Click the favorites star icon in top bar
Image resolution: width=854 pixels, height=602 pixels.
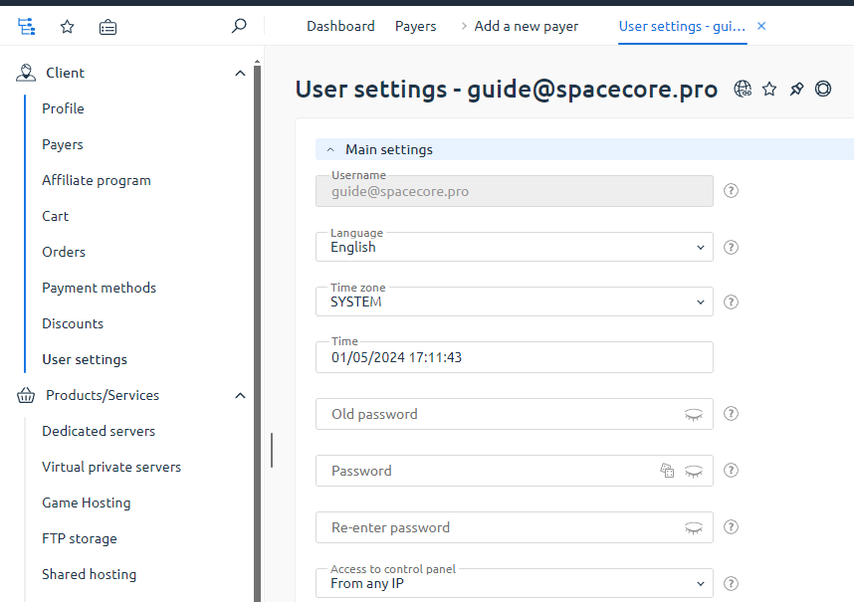pyautogui.click(x=67, y=27)
